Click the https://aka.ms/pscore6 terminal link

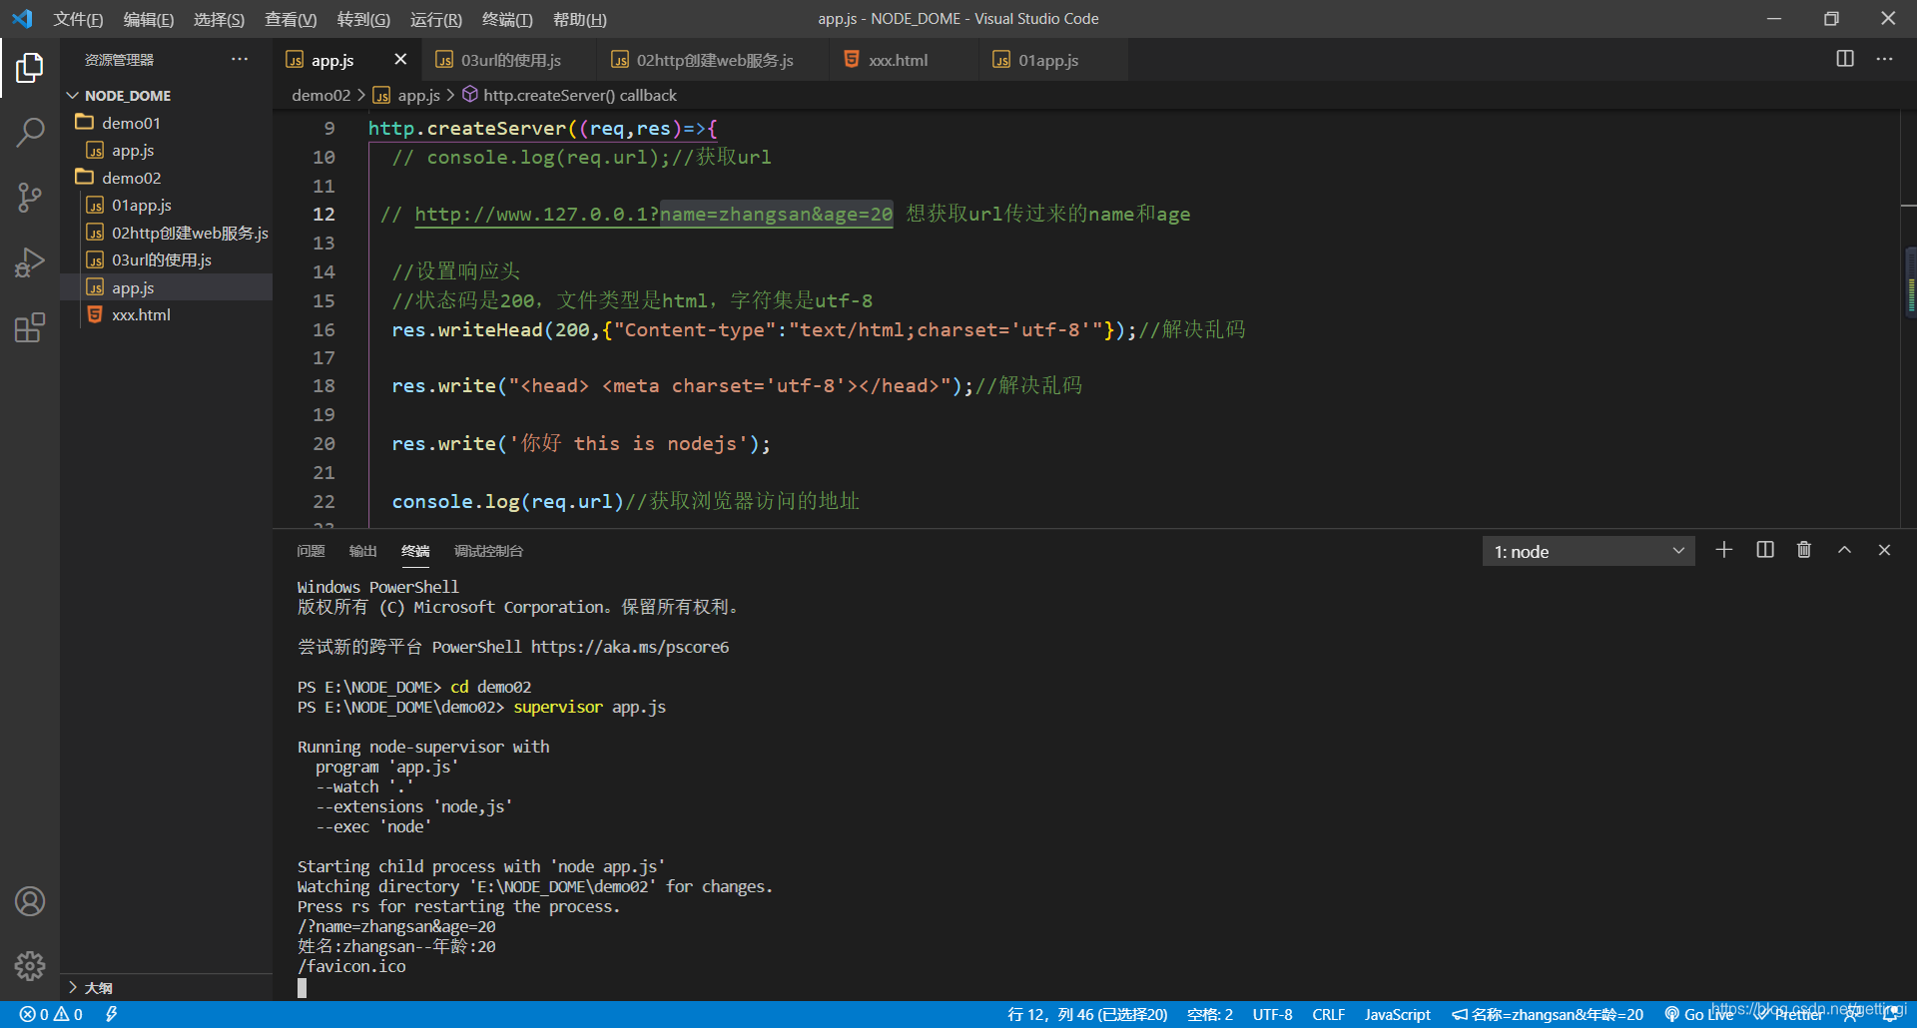click(x=629, y=647)
